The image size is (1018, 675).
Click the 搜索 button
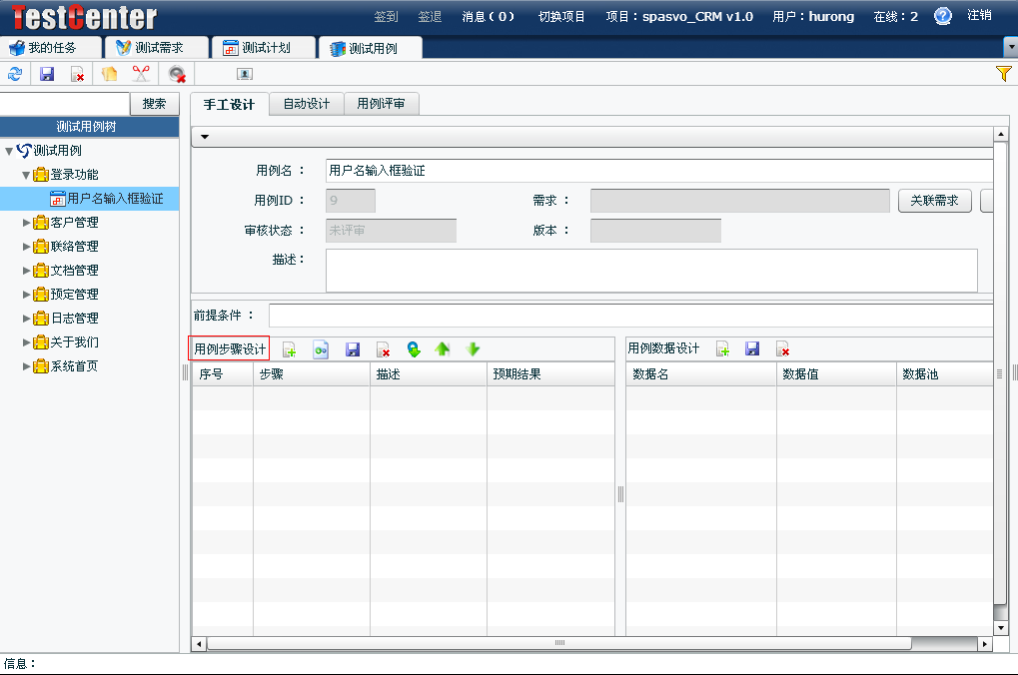(x=154, y=104)
